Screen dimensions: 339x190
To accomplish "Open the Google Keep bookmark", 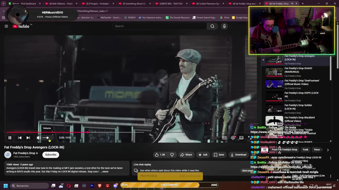I will pyautogui.click(x=240, y=18).
